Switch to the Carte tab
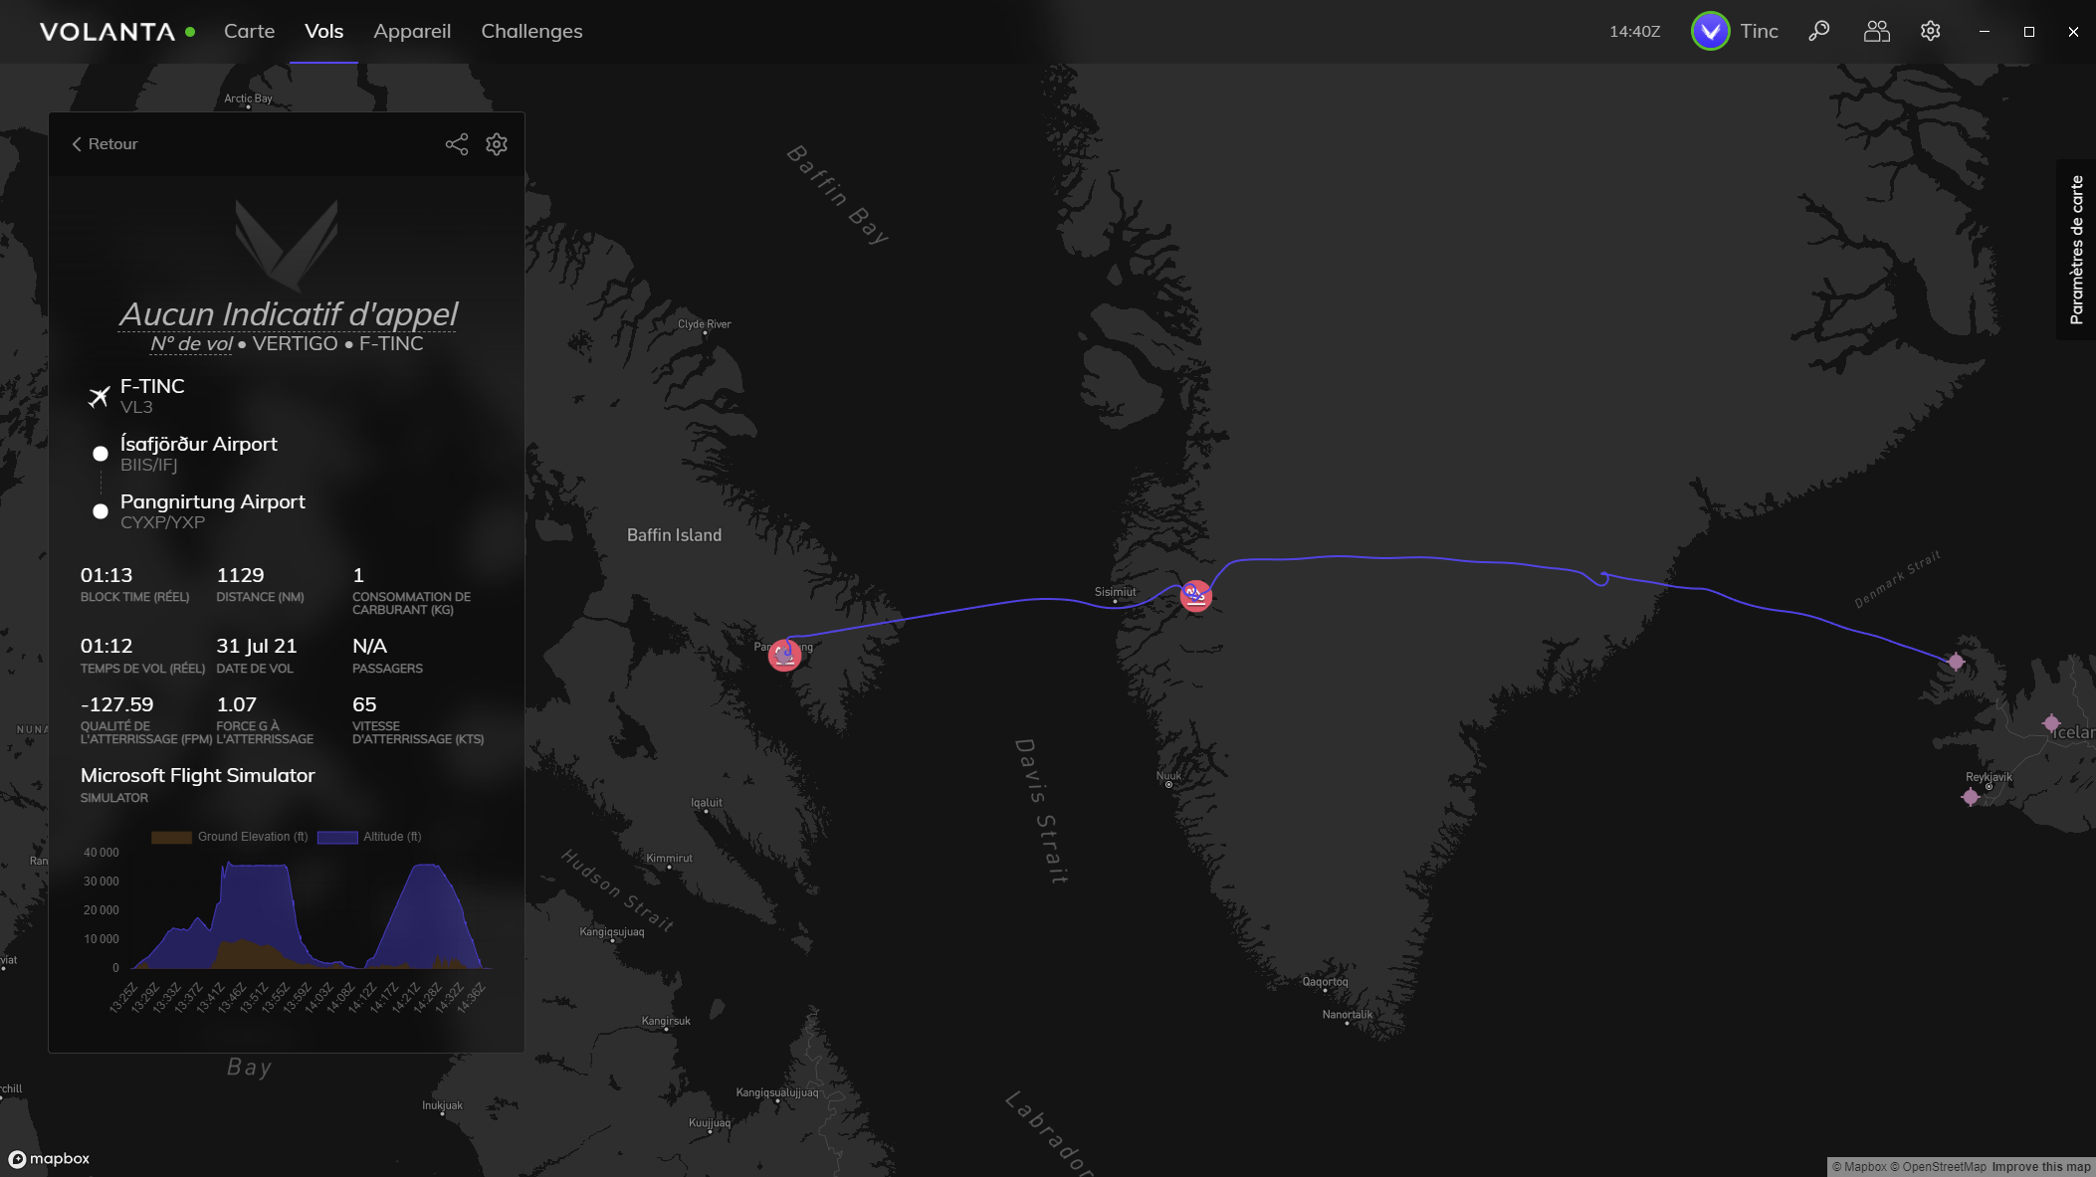Image resolution: width=2096 pixels, height=1177 pixels. [x=249, y=31]
